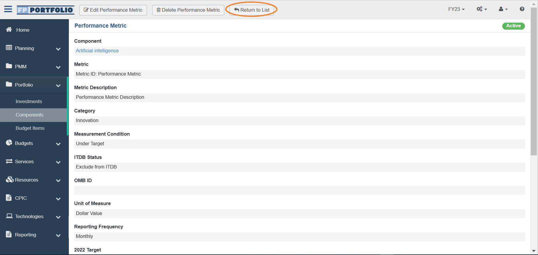Click the 'Dollar Value' unit value
This screenshot has width=538, height=255.
click(89, 213)
